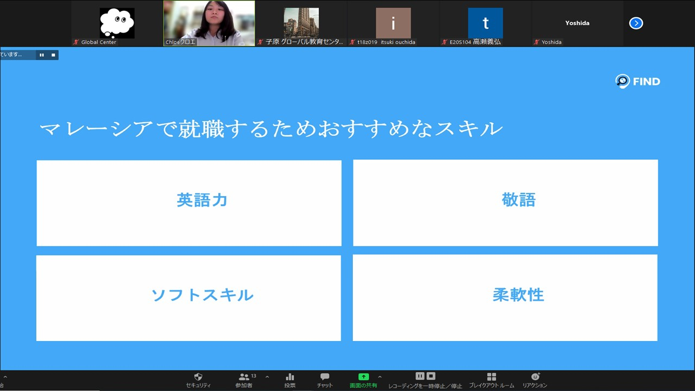Image resolution: width=695 pixels, height=391 pixels.
Task: Click the FIND logo on the slide
Action: 637,81
